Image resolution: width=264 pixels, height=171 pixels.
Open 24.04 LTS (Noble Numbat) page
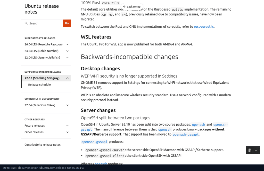[42, 51]
